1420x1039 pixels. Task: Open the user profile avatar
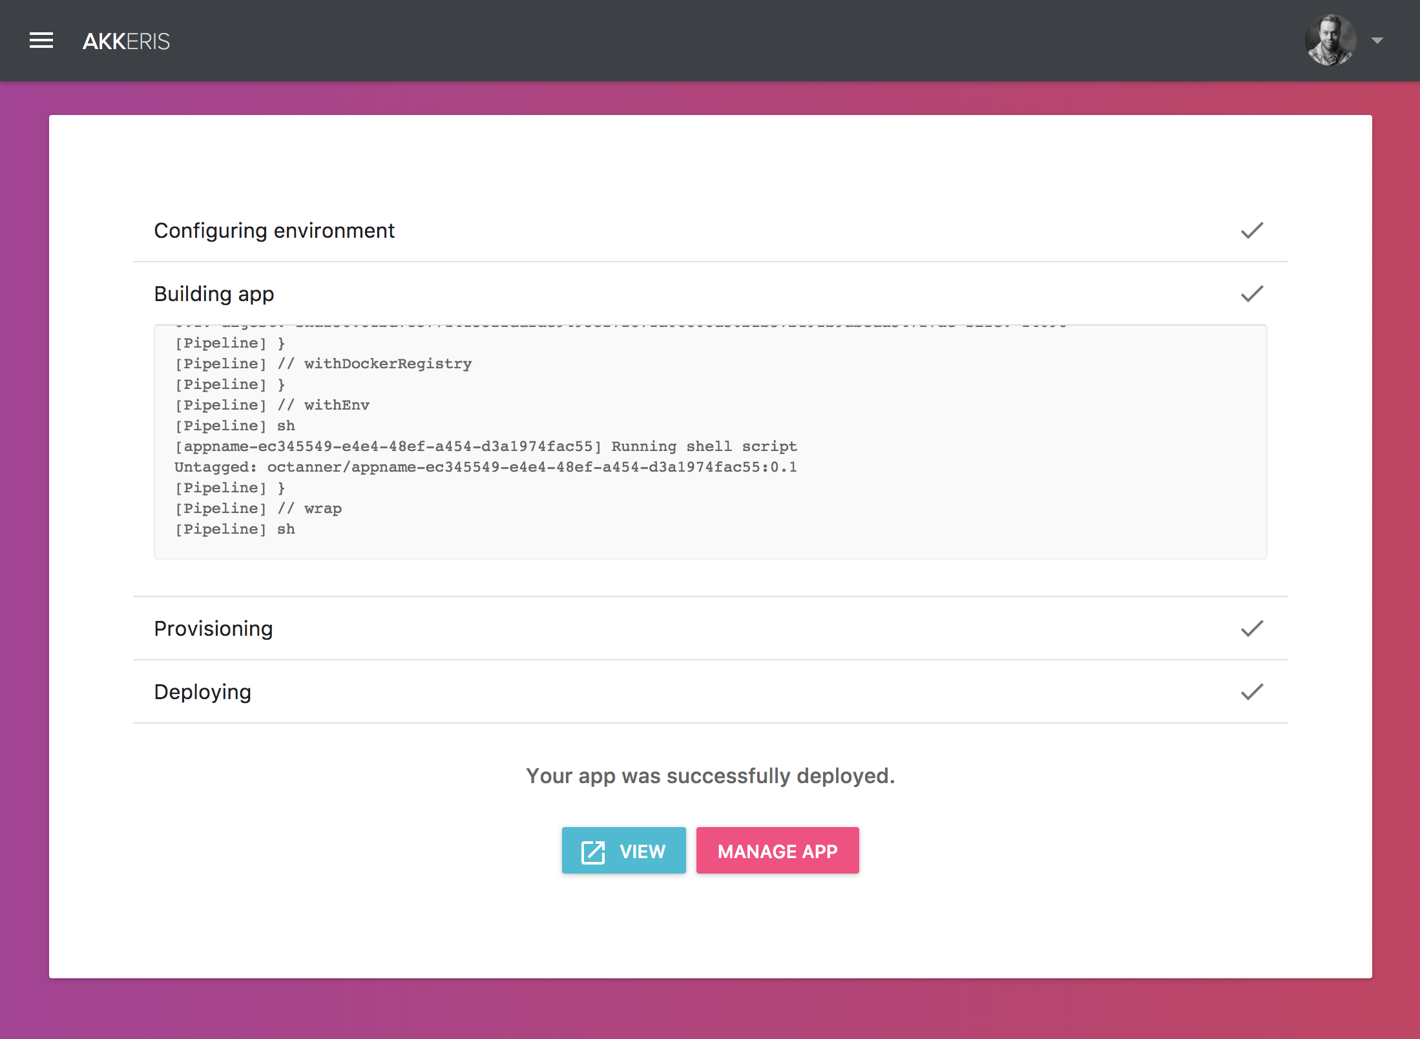click(1330, 40)
